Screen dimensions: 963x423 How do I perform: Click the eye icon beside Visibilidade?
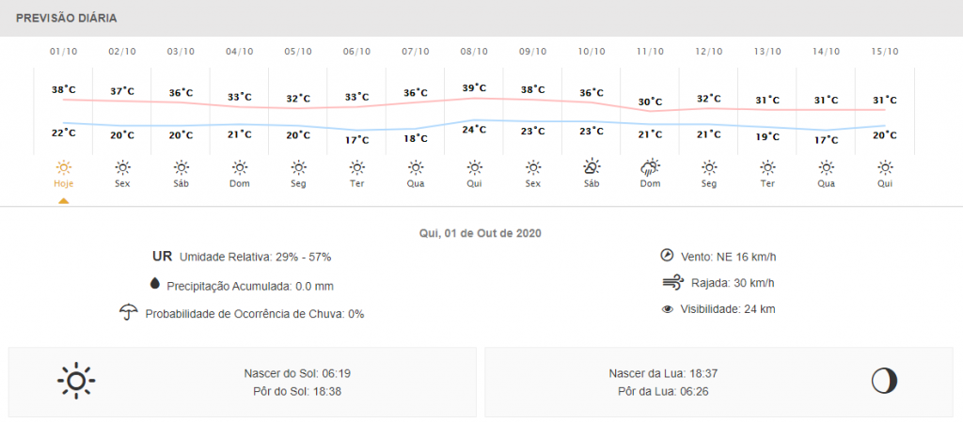click(668, 308)
